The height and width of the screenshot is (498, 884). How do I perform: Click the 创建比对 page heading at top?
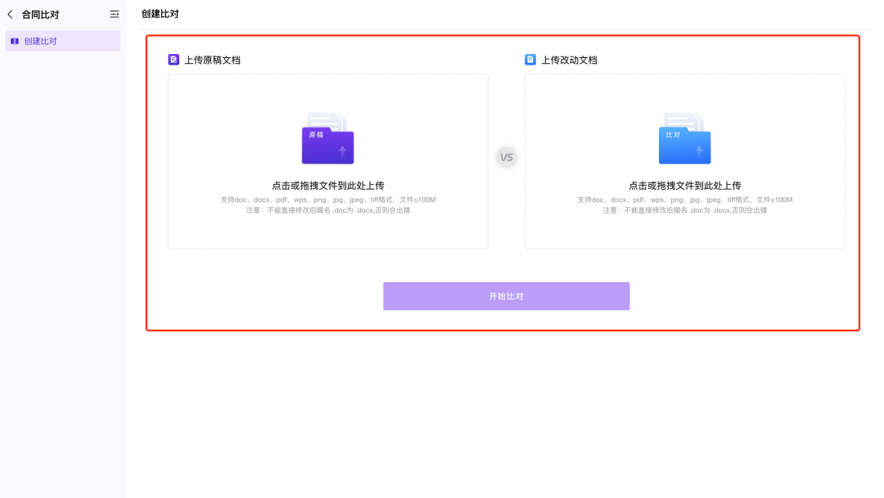point(160,14)
